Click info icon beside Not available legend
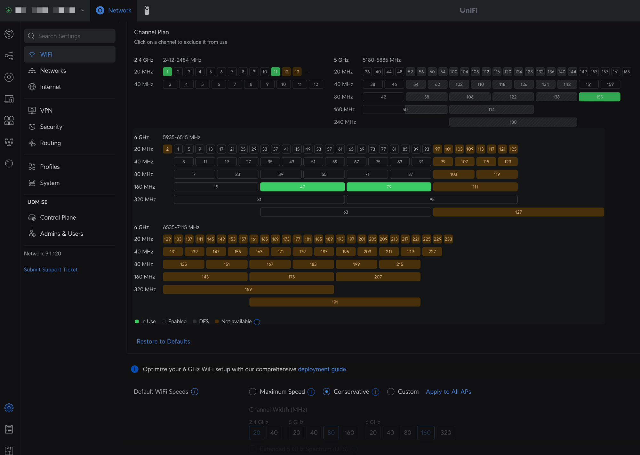The width and height of the screenshot is (640, 455). pyautogui.click(x=257, y=322)
